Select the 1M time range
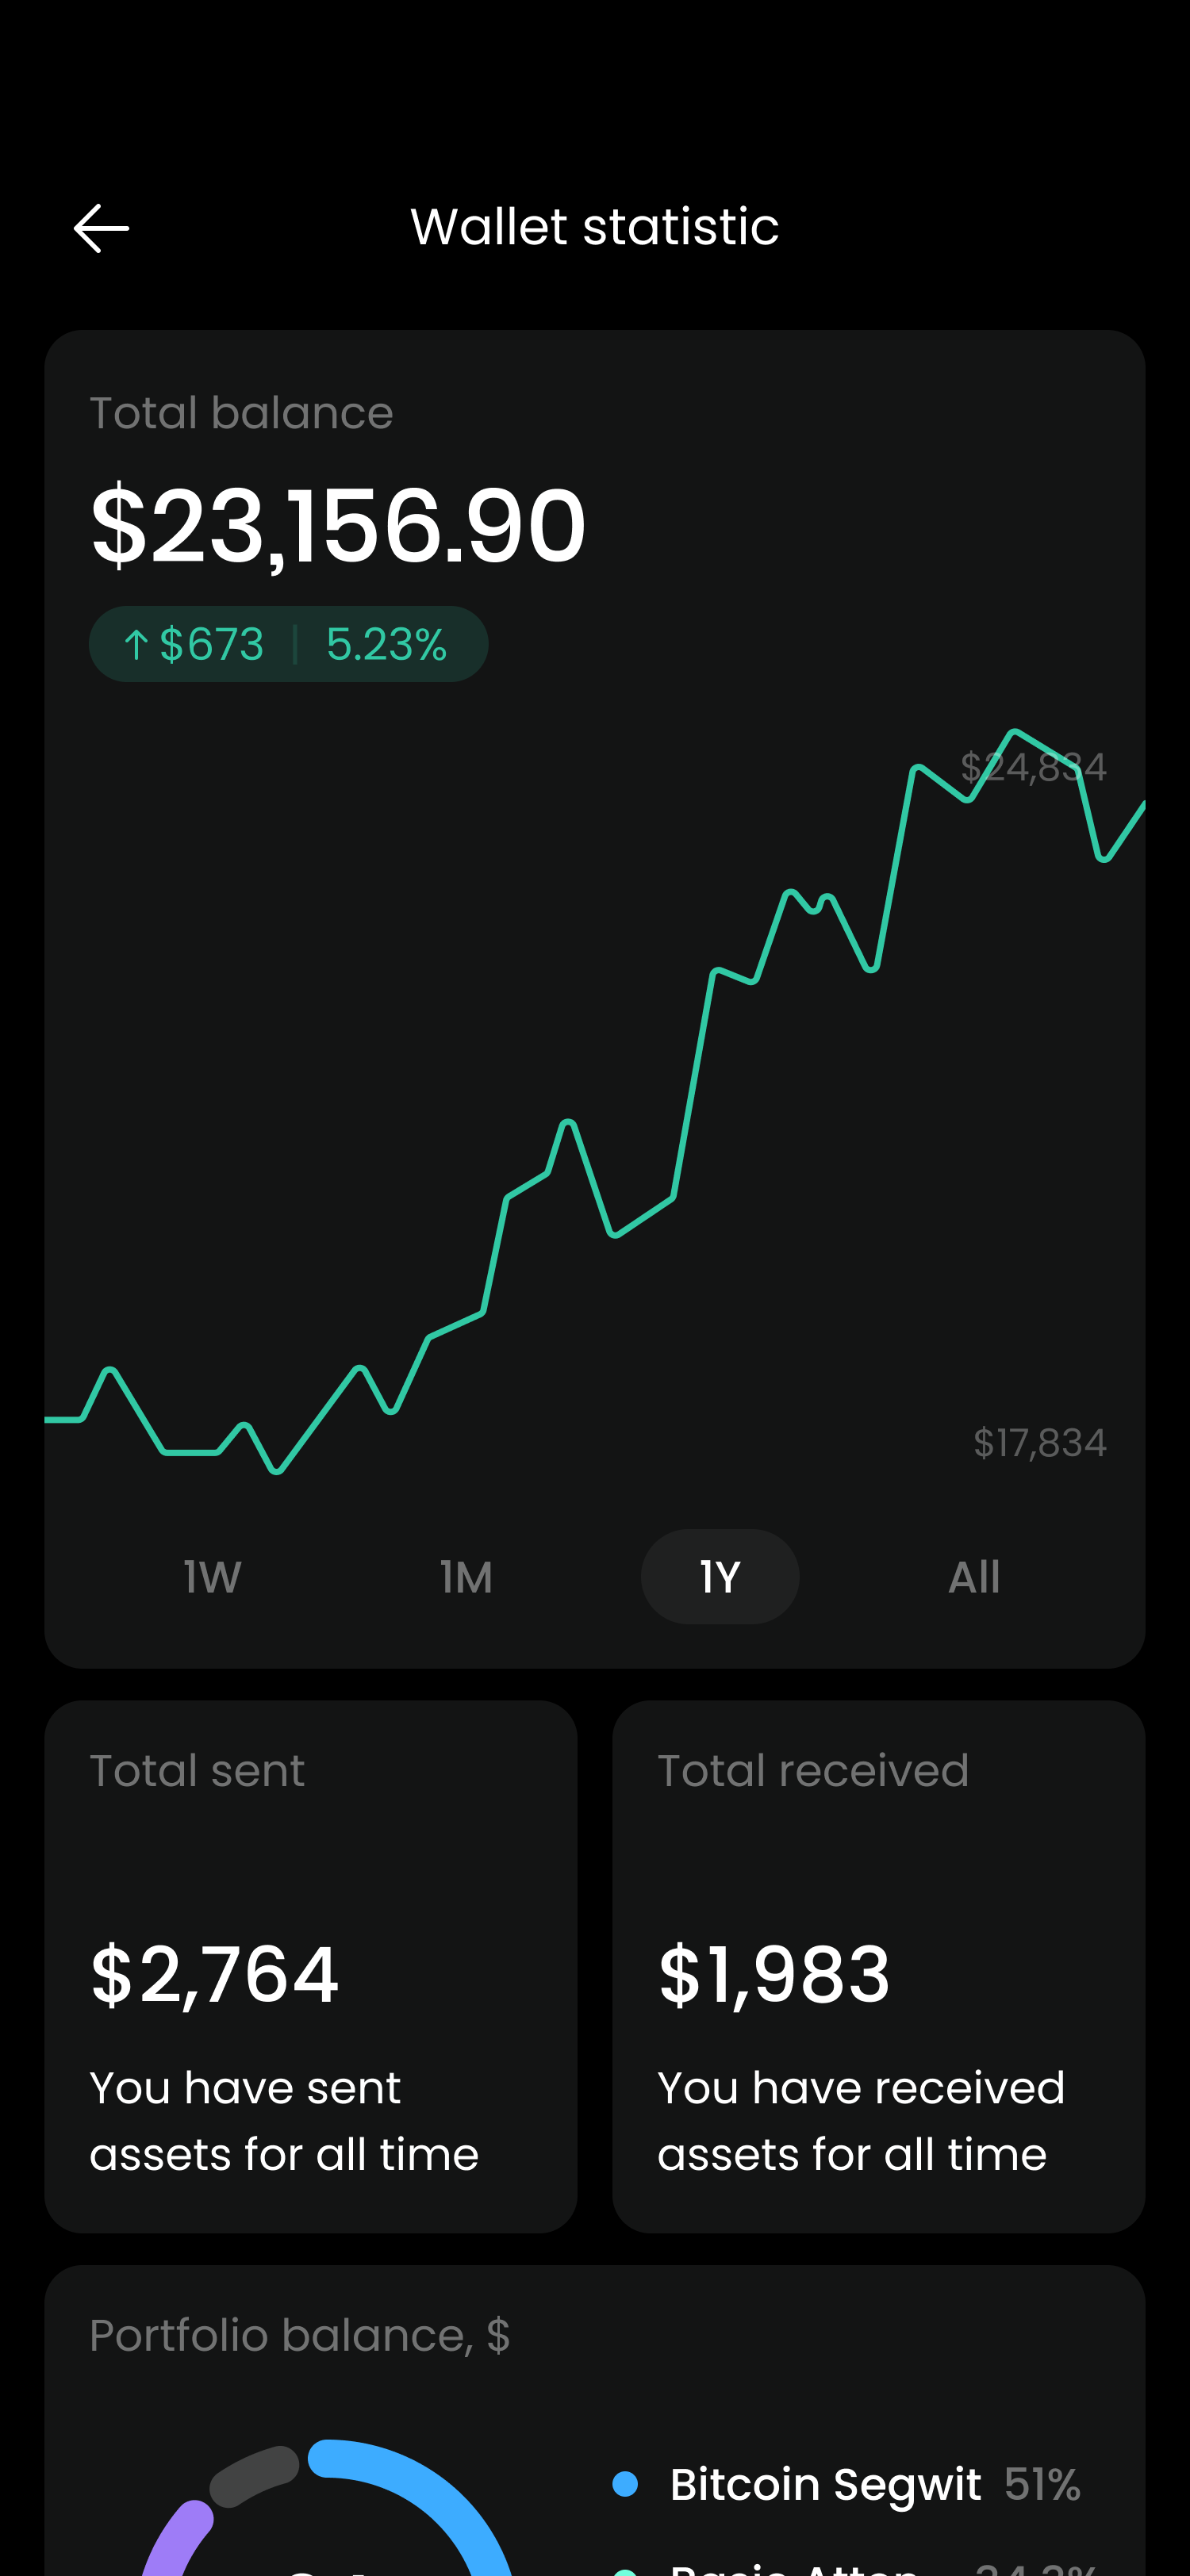The height and width of the screenshot is (2576, 1190). pos(466,1577)
